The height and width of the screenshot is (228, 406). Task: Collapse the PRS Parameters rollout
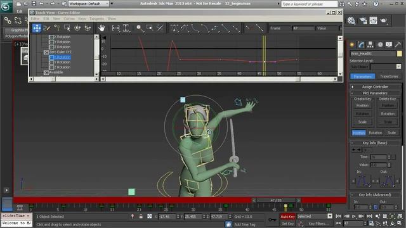375,93
